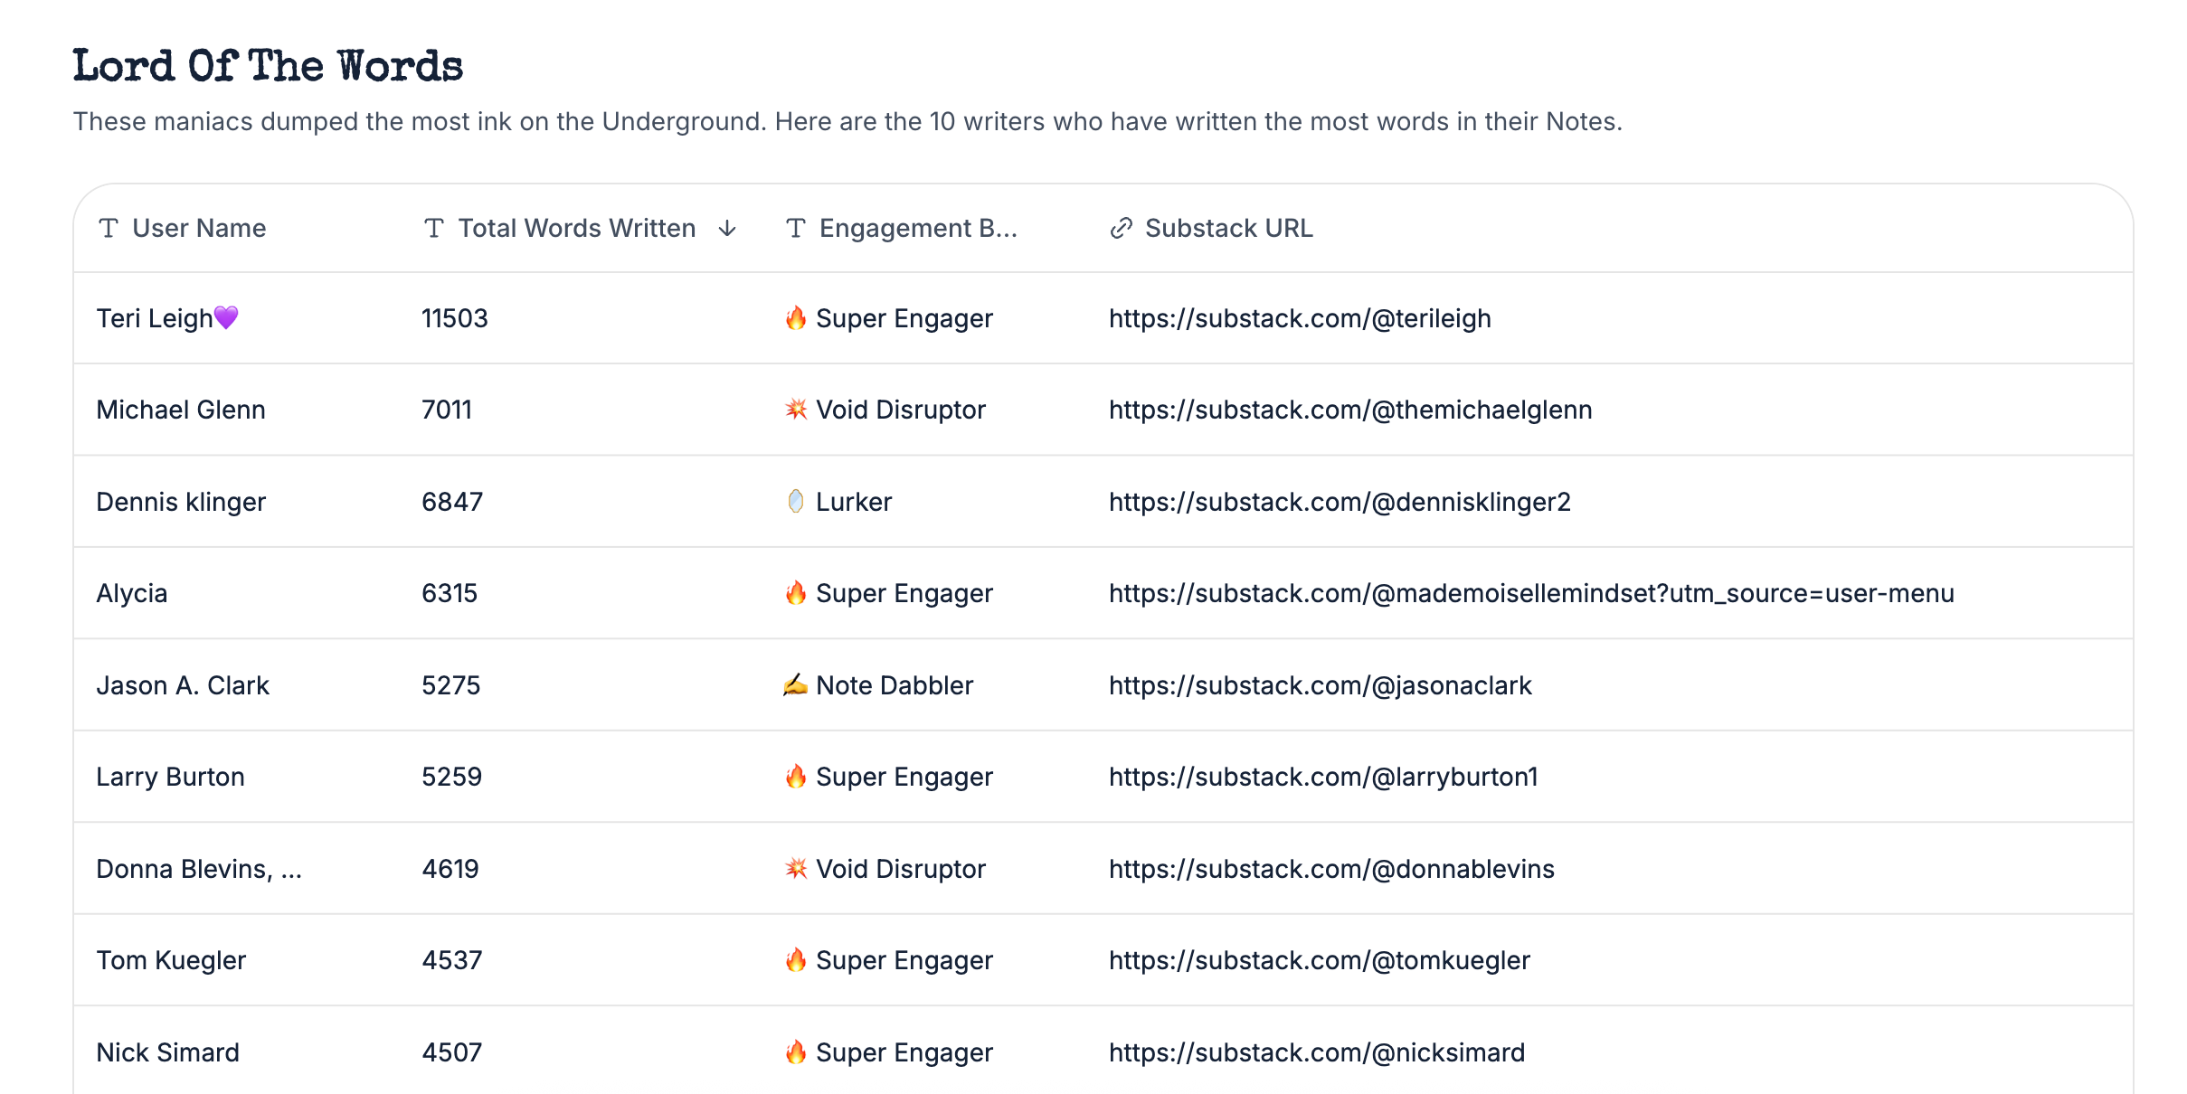Click the name Larry Burton
The height and width of the screenshot is (1094, 2187).
click(x=171, y=777)
